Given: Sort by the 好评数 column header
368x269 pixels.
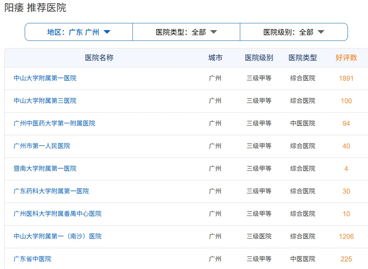Looking at the screenshot, I should point(346,58).
